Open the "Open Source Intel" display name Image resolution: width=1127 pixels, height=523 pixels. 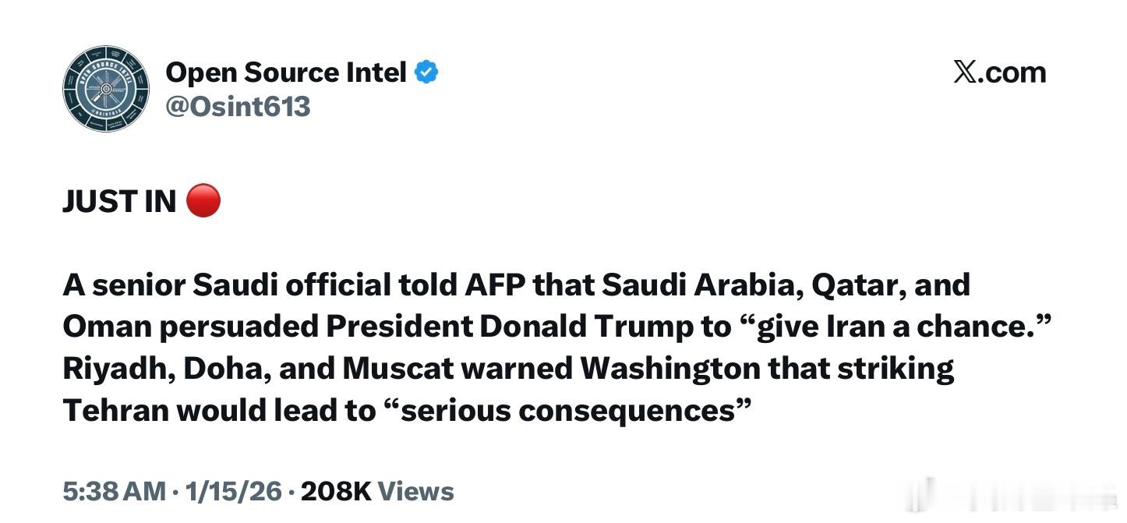point(285,72)
